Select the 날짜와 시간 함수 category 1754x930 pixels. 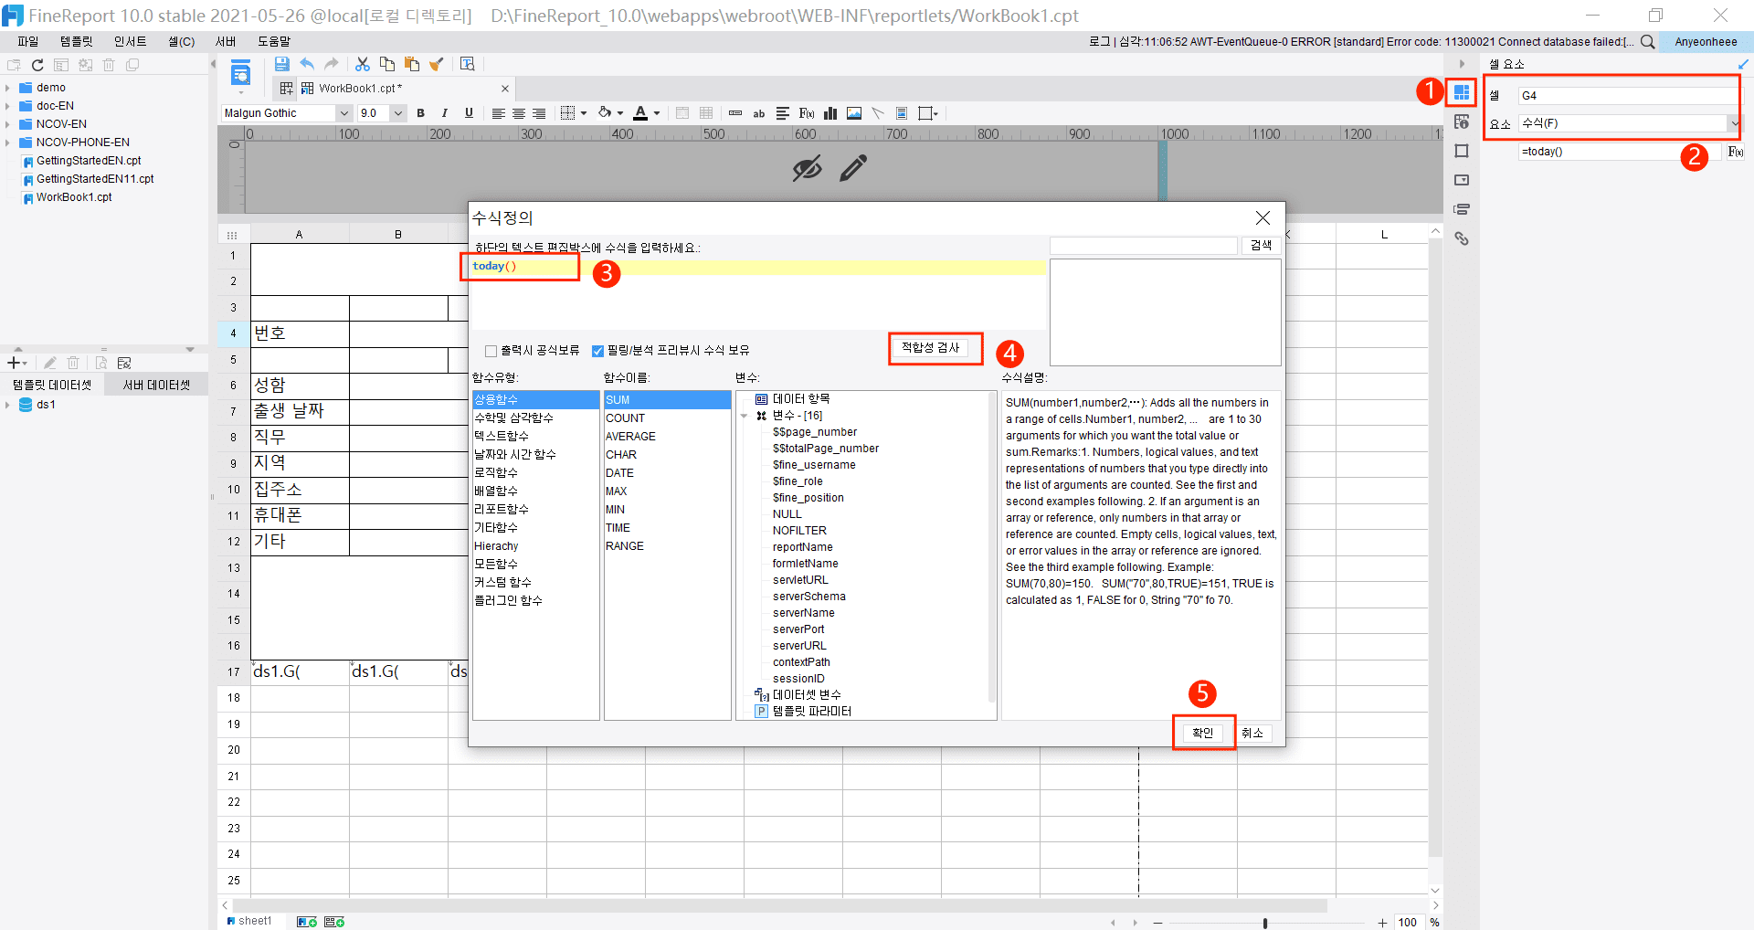coord(515,454)
